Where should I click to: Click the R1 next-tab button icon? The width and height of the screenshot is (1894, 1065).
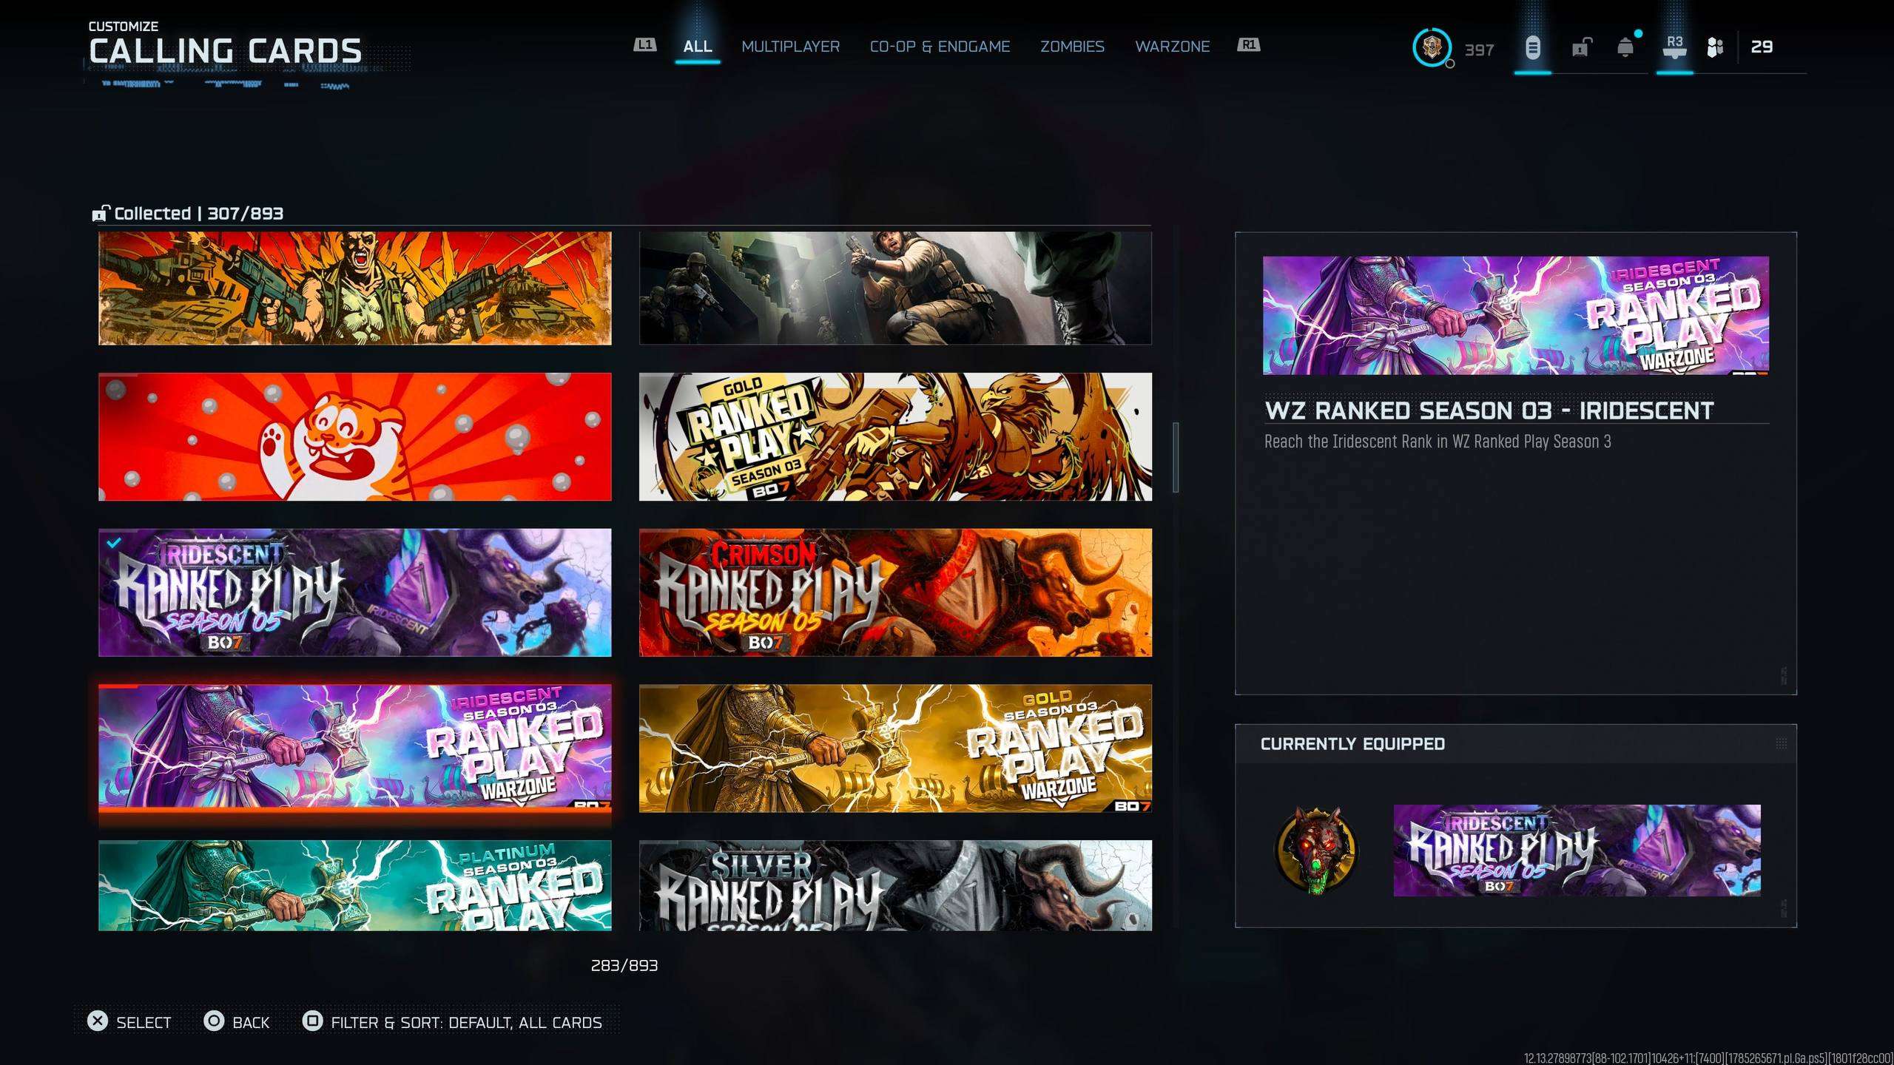click(x=1249, y=45)
